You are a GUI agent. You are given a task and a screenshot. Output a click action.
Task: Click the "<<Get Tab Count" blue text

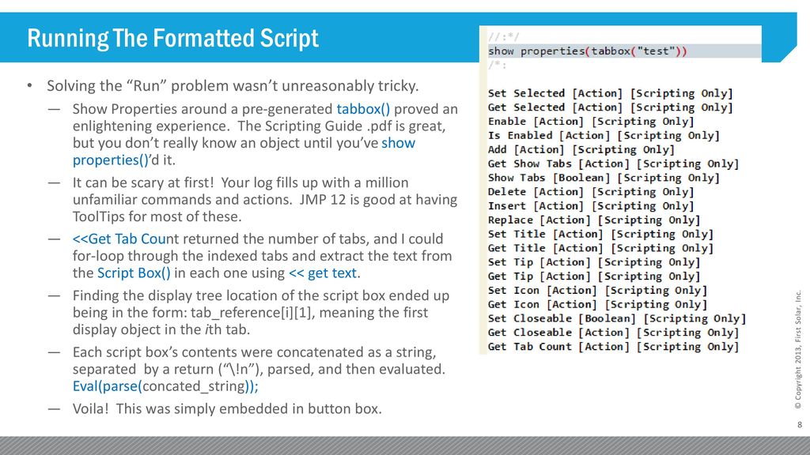126,239
